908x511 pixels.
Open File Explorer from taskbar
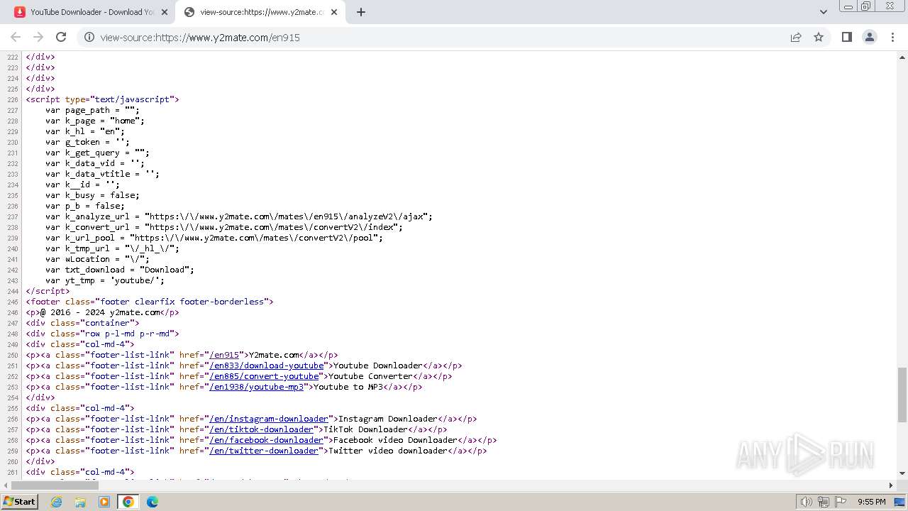[80, 502]
